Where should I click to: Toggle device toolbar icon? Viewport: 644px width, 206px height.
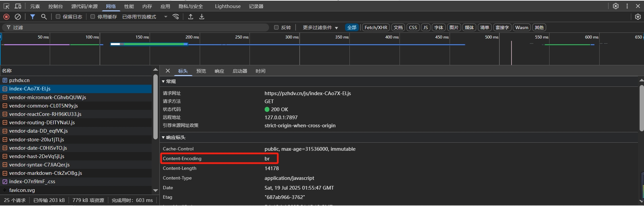pos(18,6)
